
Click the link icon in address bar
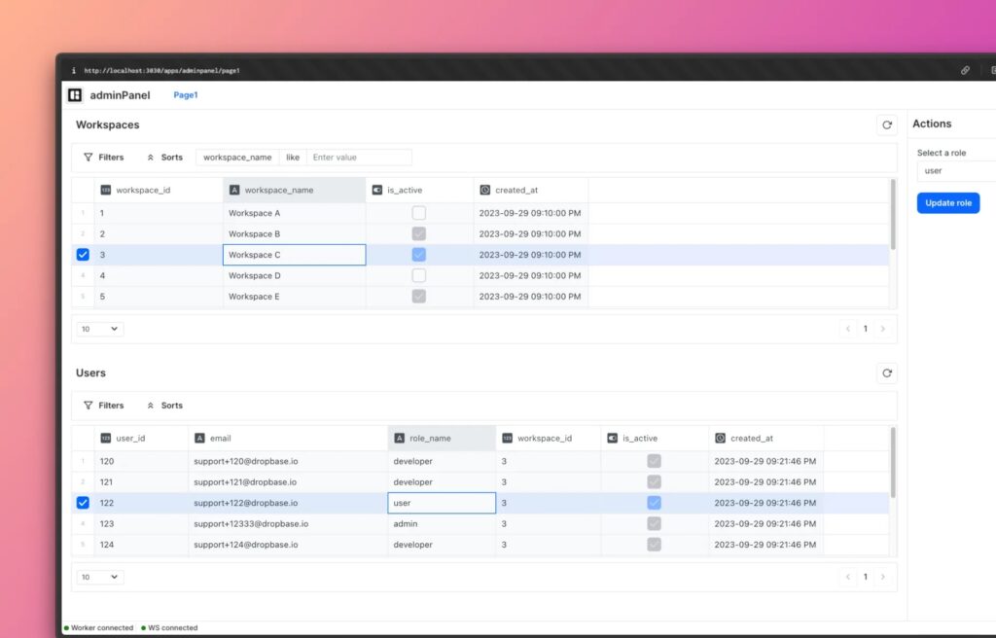pos(965,70)
